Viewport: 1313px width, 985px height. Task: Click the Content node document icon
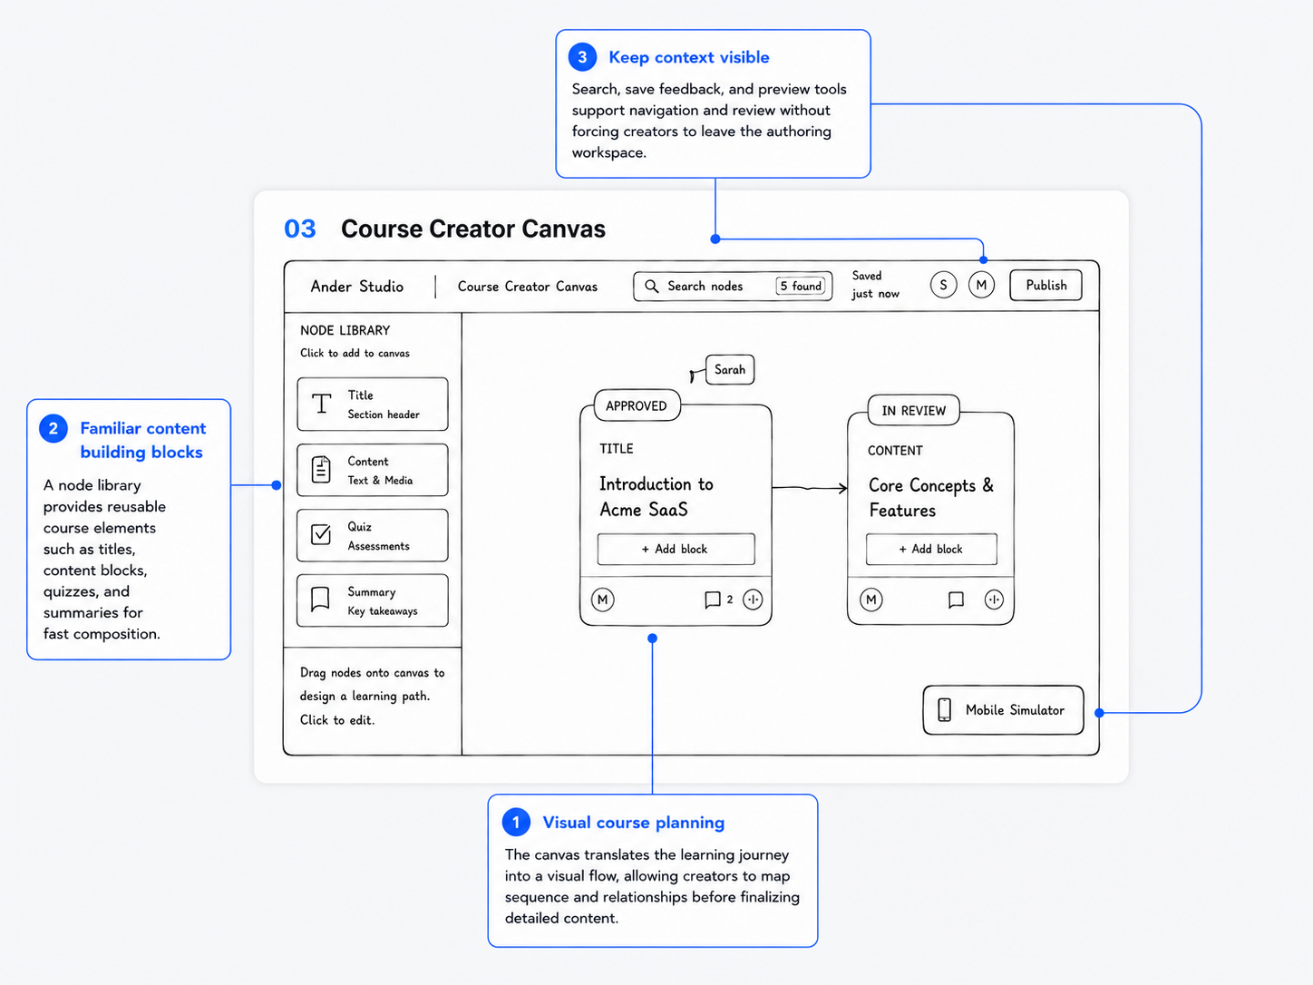tap(321, 469)
